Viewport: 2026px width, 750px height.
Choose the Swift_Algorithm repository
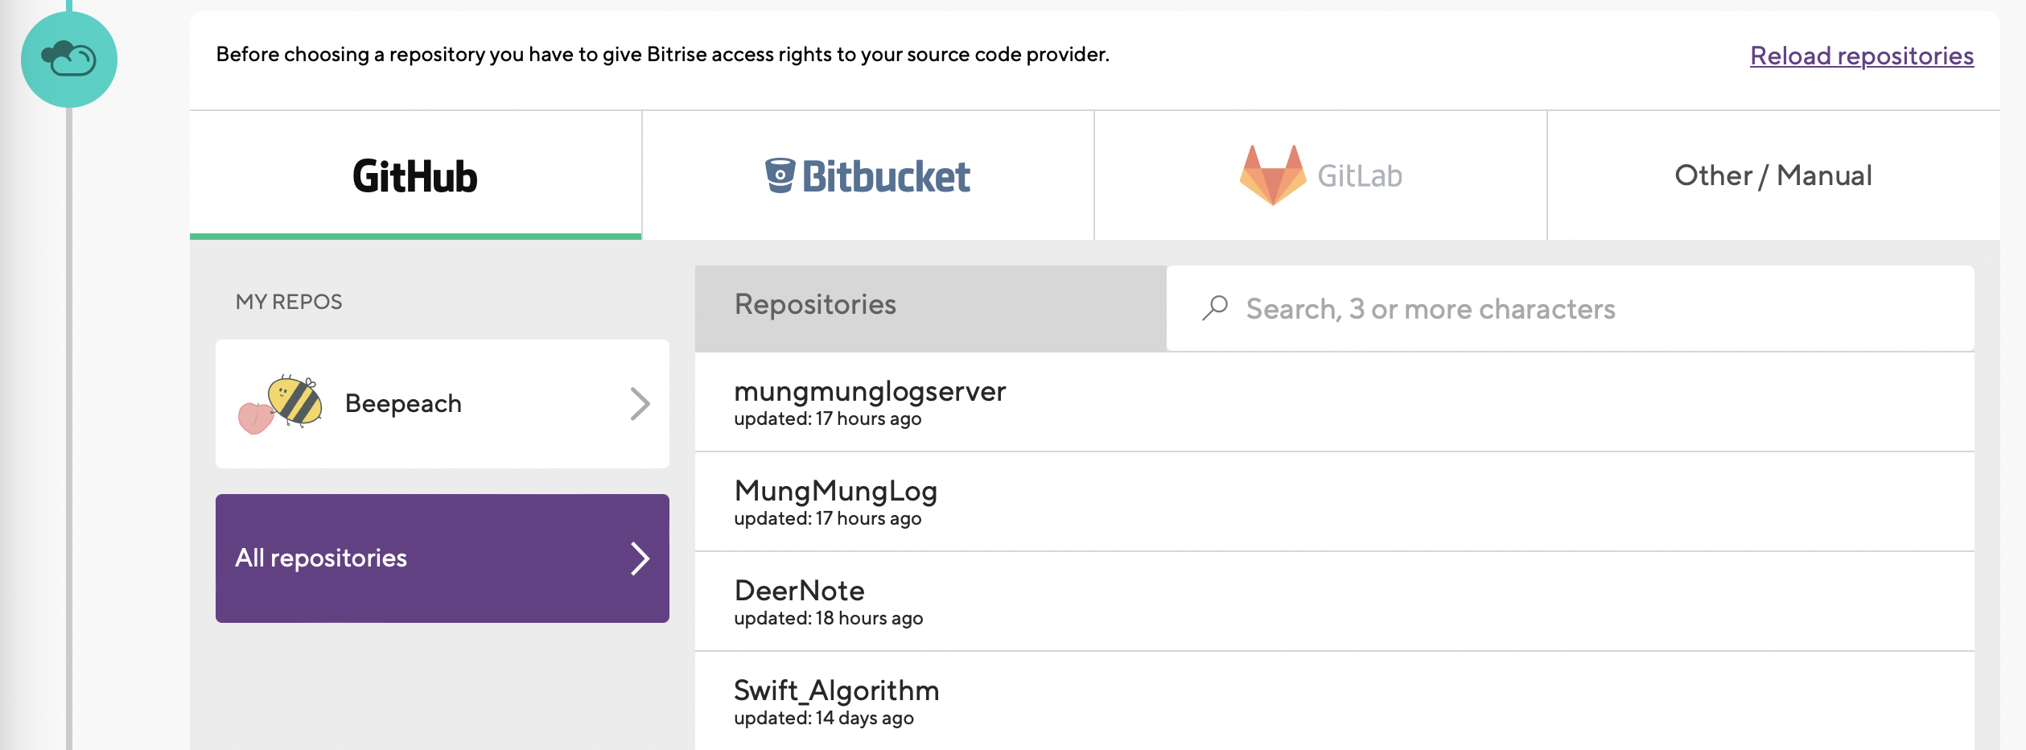click(1335, 701)
